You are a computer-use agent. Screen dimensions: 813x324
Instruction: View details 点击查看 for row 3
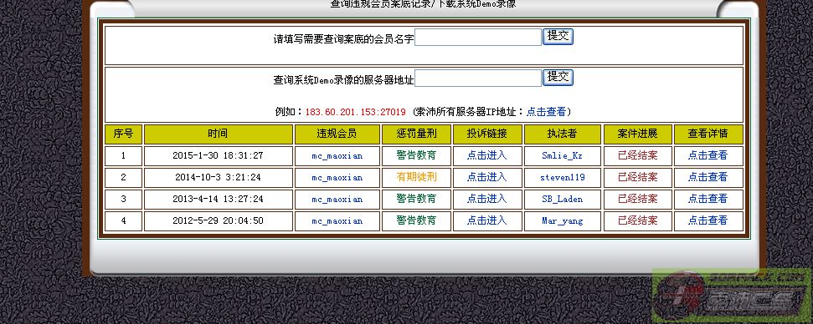tap(708, 199)
